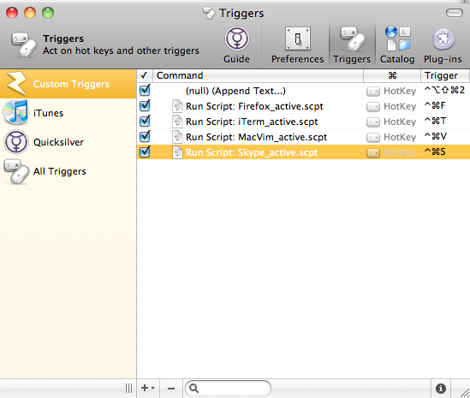Screen dimensions: 470x398
Task: Click the ^⌘F hotkey cell
Action: [x=435, y=105]
